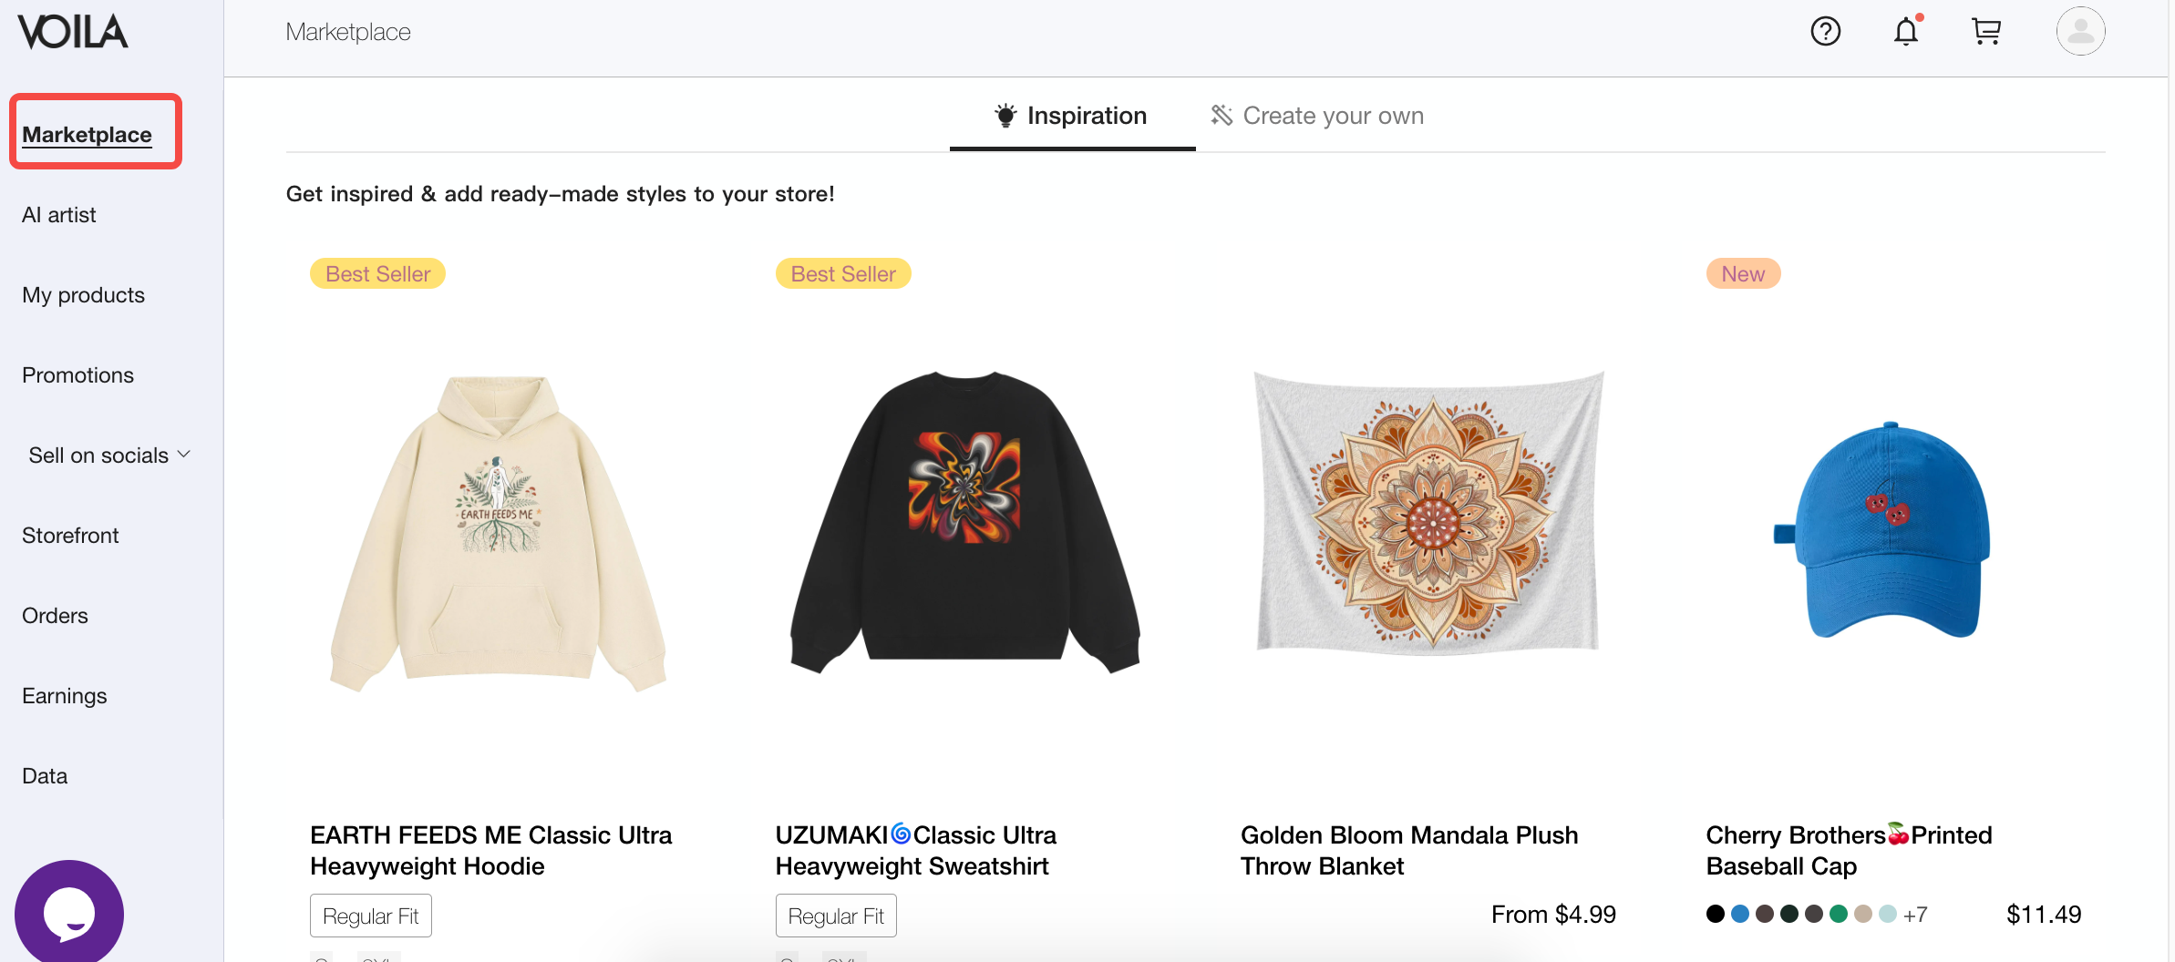Open the Storefront page
The width and height of the screenshot is (2175, 962).
tap(70, 536)
